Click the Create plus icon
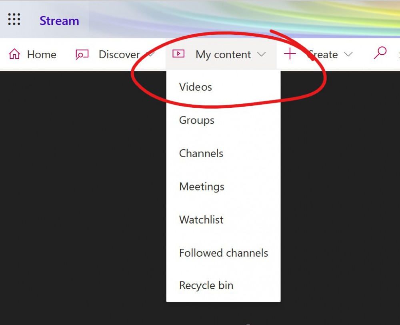 click(x=289, y=54)
